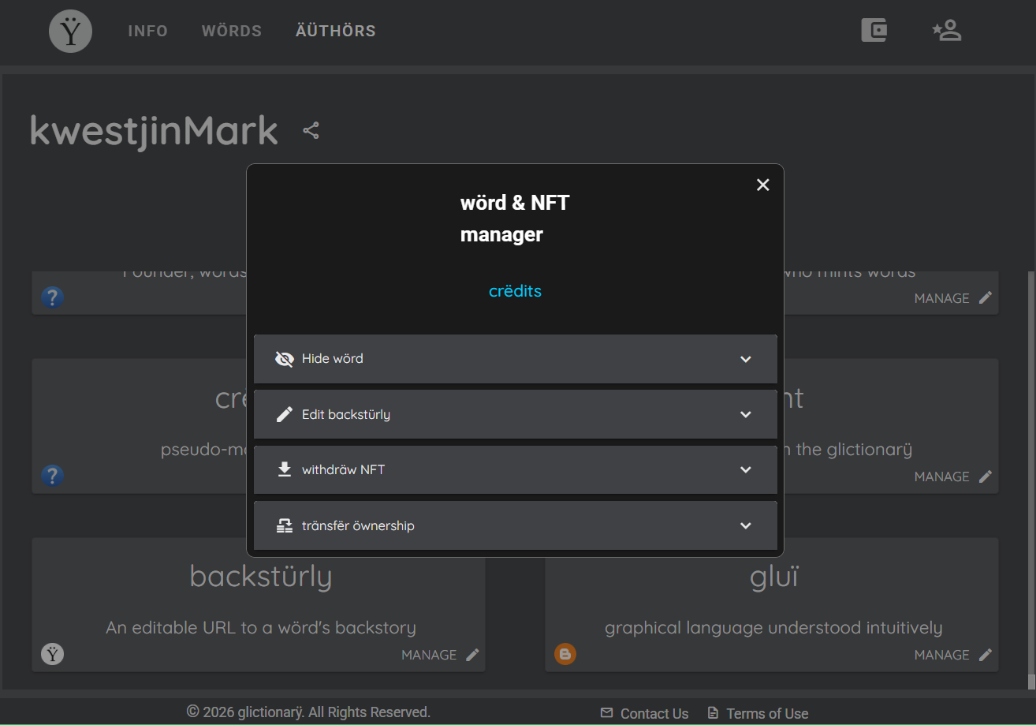Click the Blogger icon on gluï card
Image resolution: width=1036 pixels, height=725 pixels.
565,653
